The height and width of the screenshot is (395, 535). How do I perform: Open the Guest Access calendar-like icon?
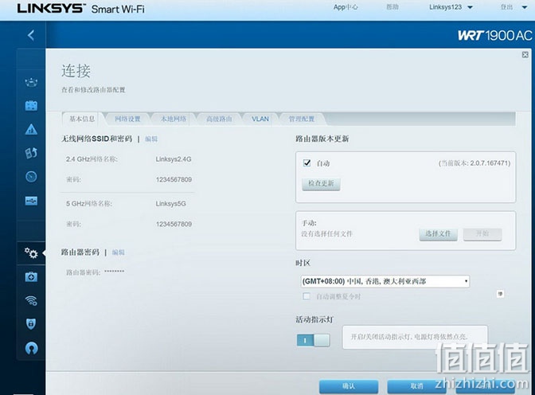(x=31, y=106)
